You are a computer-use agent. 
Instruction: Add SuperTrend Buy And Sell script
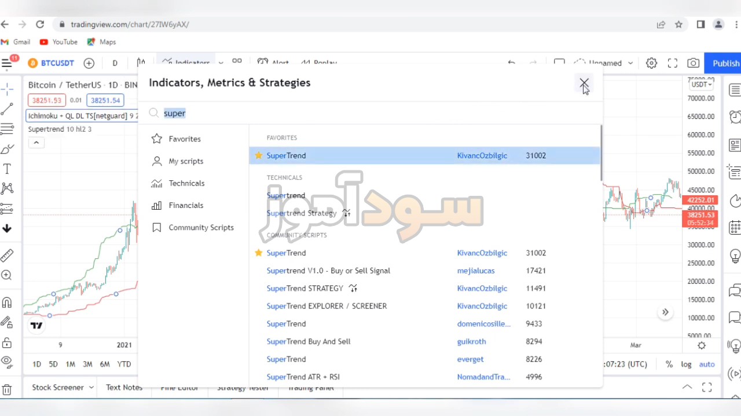(x=309, y=341)
